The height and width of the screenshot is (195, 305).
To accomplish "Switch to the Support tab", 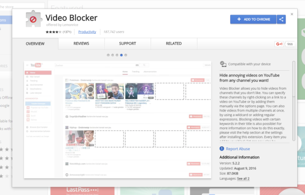I will click(128, 43).
